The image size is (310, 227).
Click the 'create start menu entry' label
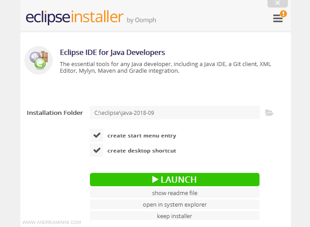pos(142,136)
